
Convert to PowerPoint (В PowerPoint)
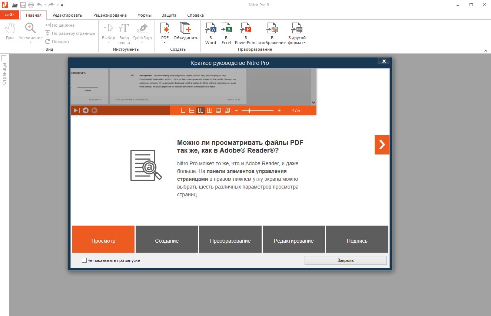point(246,33)
